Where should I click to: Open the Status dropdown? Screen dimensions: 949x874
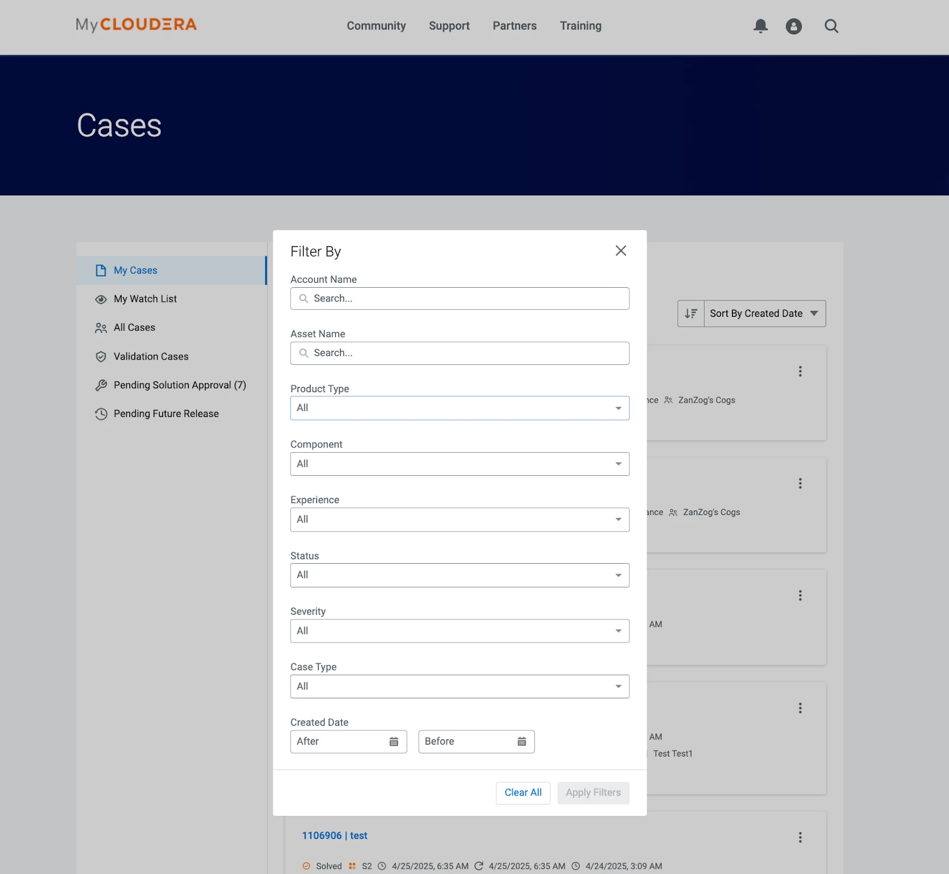tap(460, 575)
